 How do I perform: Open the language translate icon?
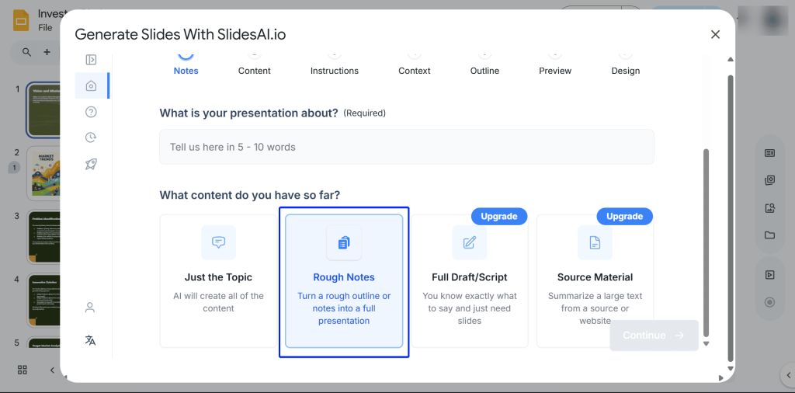coord(90,340)
